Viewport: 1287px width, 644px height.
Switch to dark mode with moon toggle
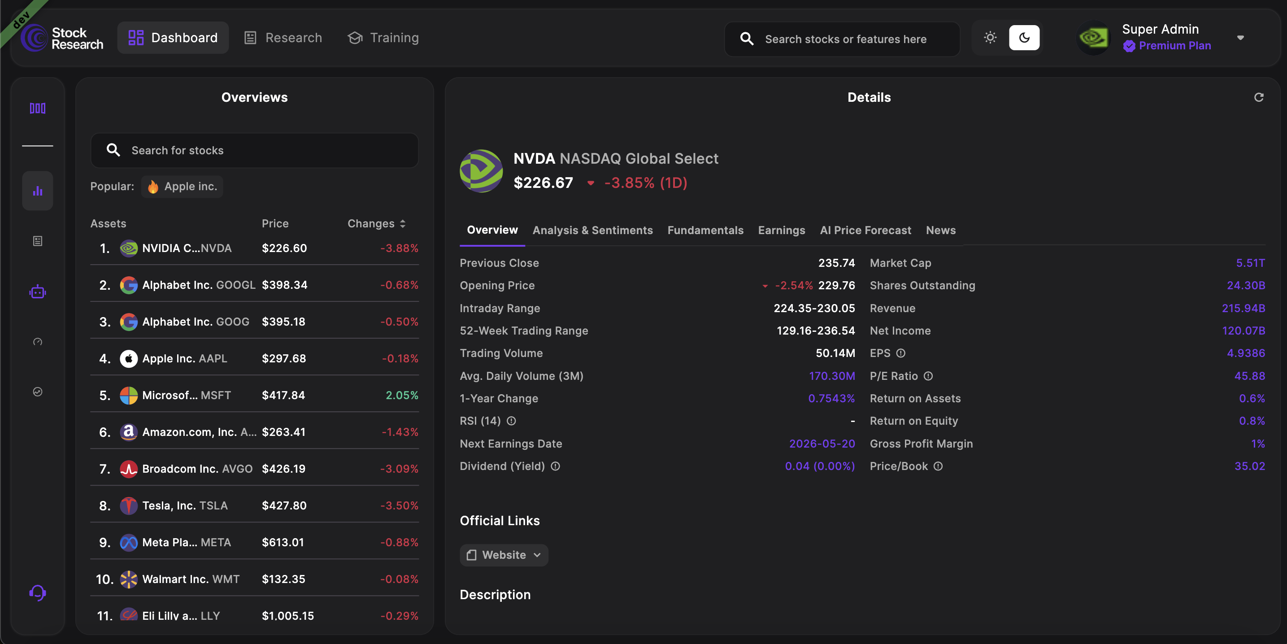point(1024,38)
